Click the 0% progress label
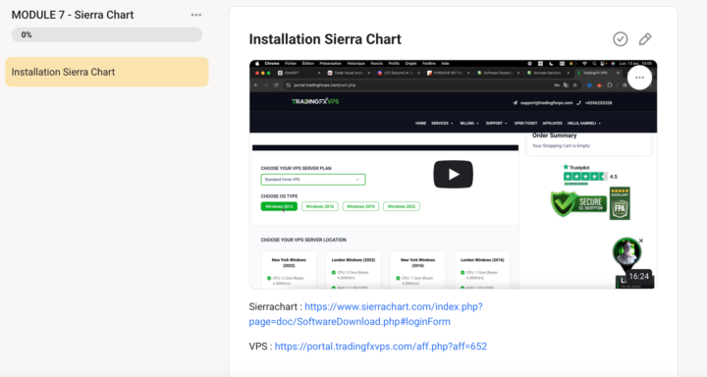 [x=27, y=34]
